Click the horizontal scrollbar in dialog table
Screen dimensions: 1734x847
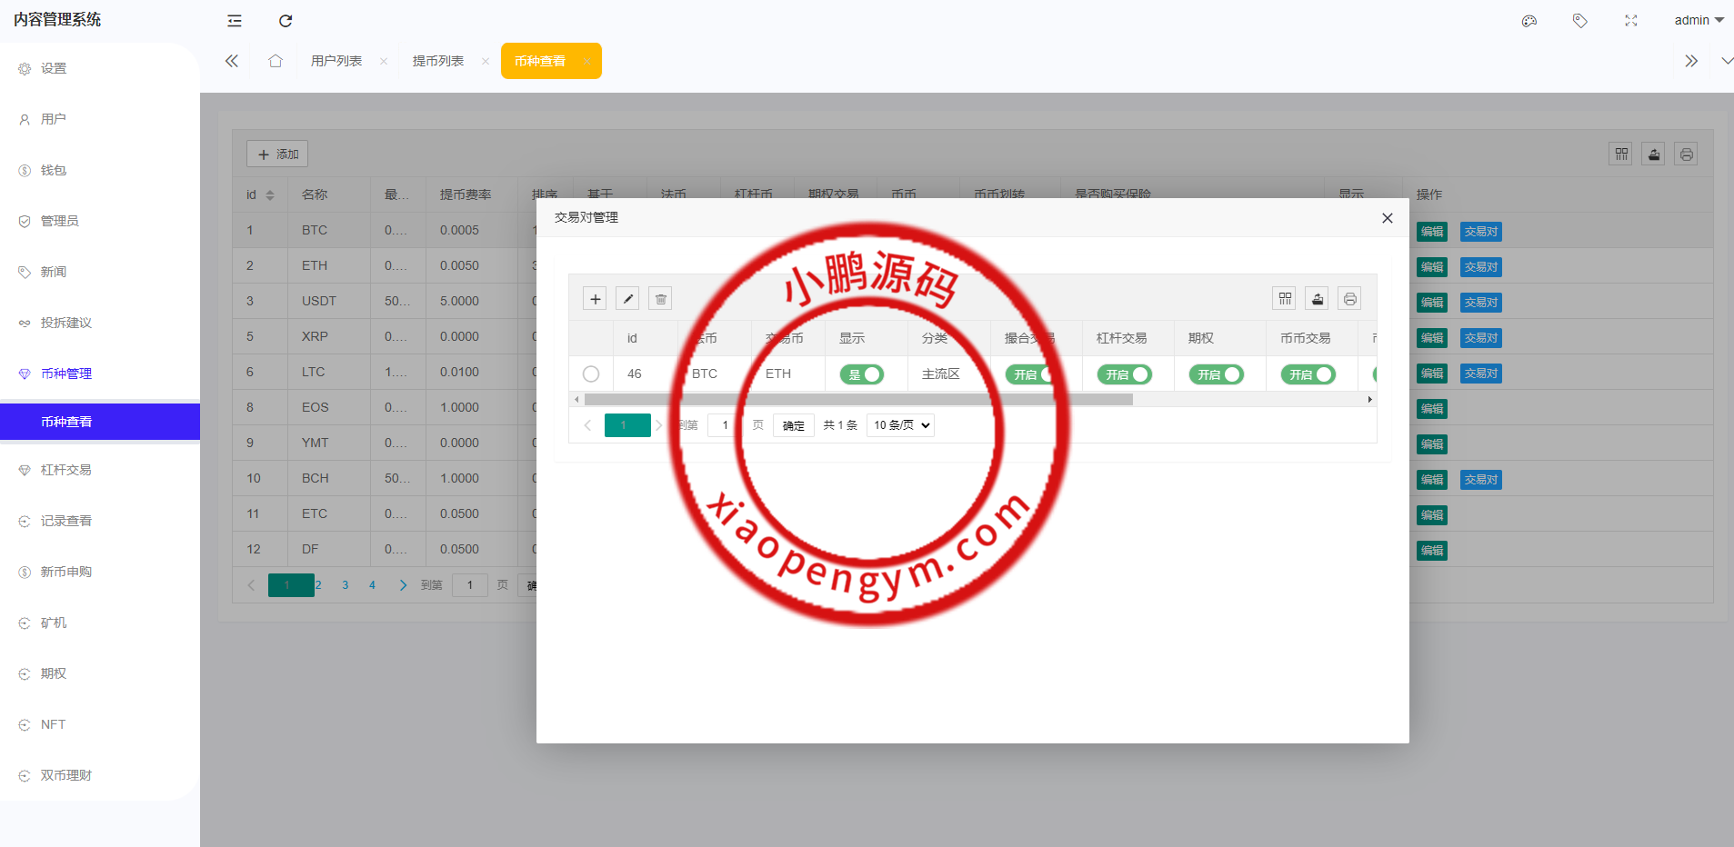pos(858,400)
